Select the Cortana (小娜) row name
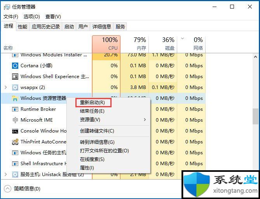260x199 pixels. (37, 66)
